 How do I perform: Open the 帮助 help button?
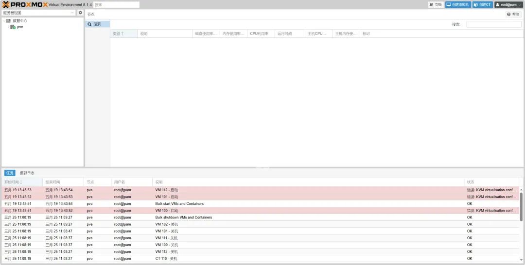tap(513, 14)
